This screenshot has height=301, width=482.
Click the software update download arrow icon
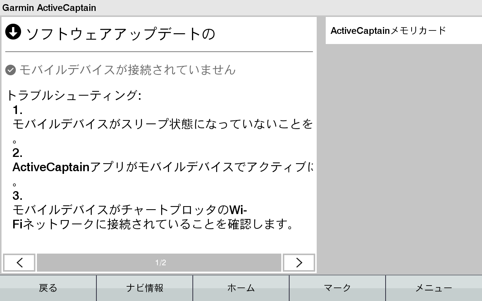[13, 32]
